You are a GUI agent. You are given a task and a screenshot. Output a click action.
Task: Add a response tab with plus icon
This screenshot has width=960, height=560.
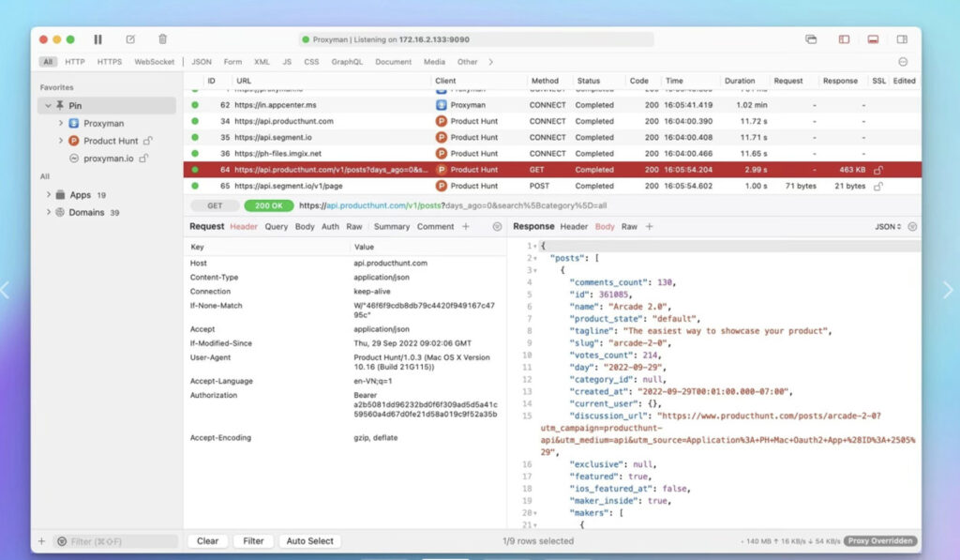tap(650, 227)
